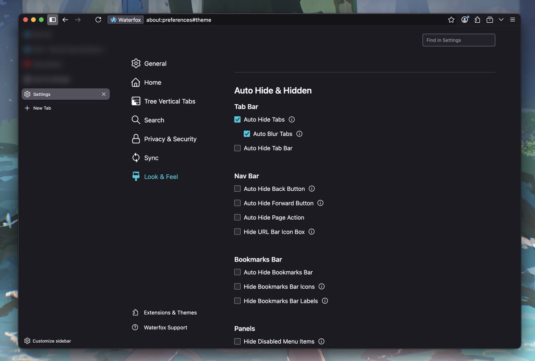Open the hamburger application menu
This screenshot has width=535, height=361.
point(513,20)
